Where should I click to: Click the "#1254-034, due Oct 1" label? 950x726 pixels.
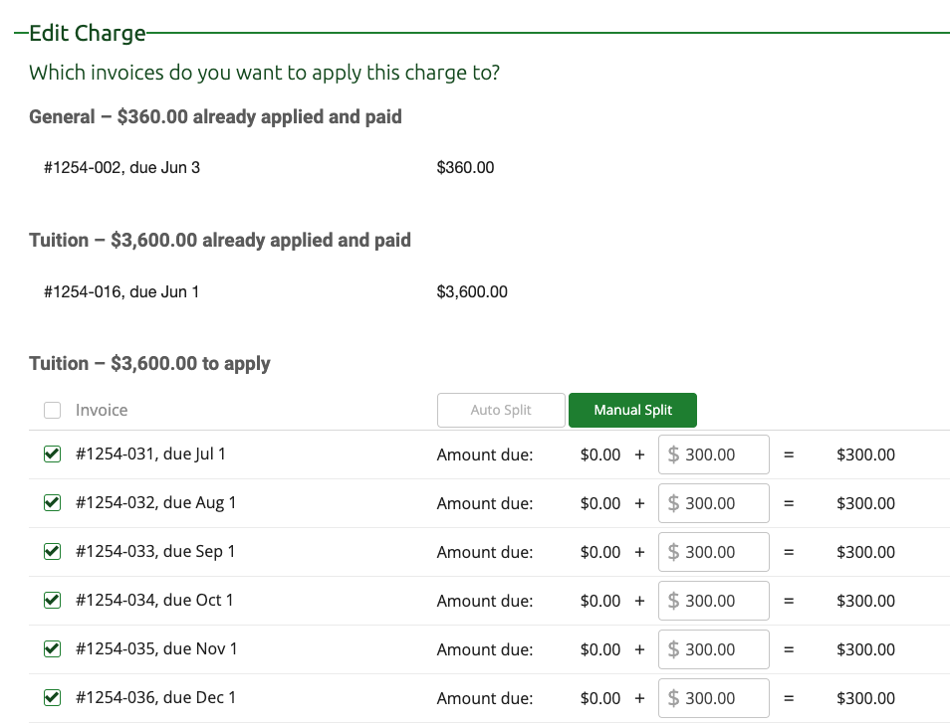coord(154,600)
